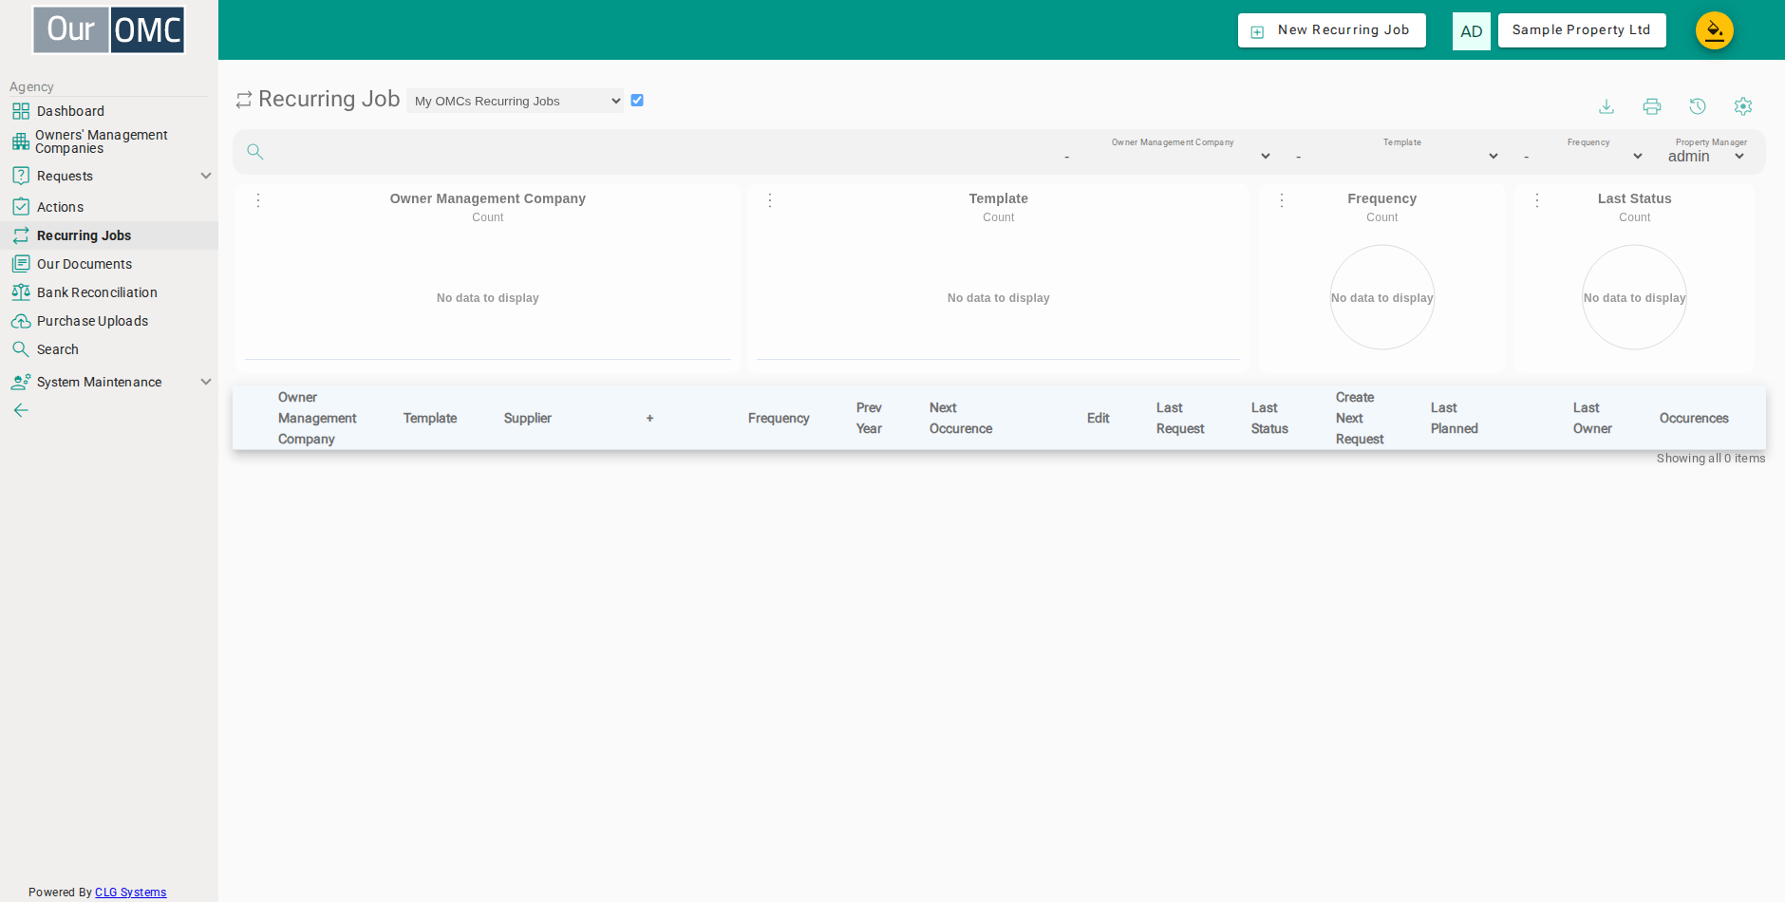
Task: Click the Purchase Uploads cloud icon
Action: 21,321
